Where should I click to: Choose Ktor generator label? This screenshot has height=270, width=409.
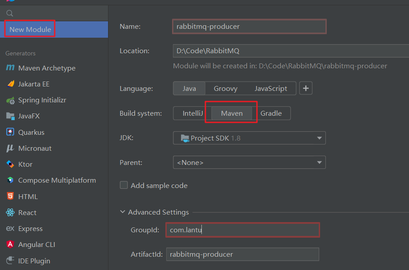(25, 164)
